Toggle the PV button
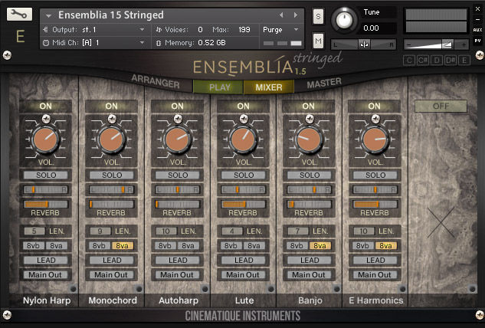The image size is (485, 328). 477,41
